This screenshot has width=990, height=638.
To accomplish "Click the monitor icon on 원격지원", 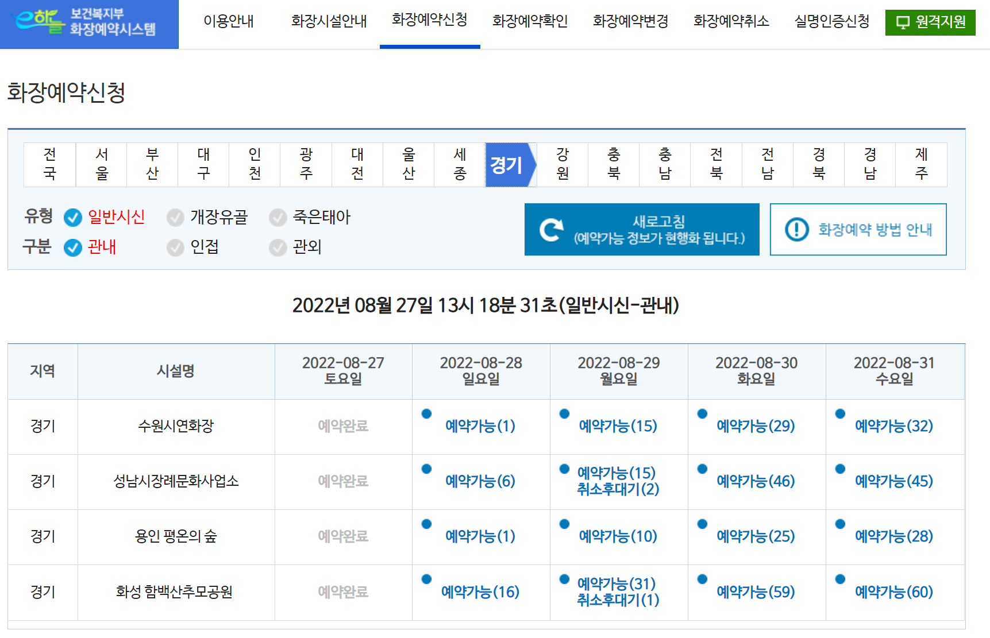I will [903, 22].
